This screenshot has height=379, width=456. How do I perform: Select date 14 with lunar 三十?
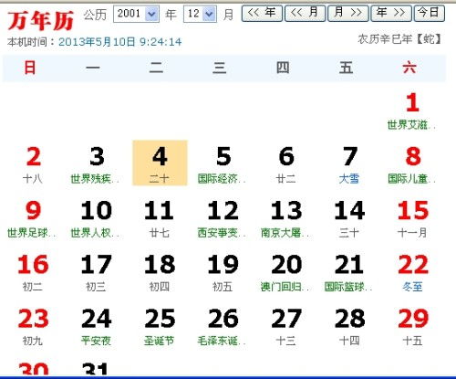[x=349, y=218]
